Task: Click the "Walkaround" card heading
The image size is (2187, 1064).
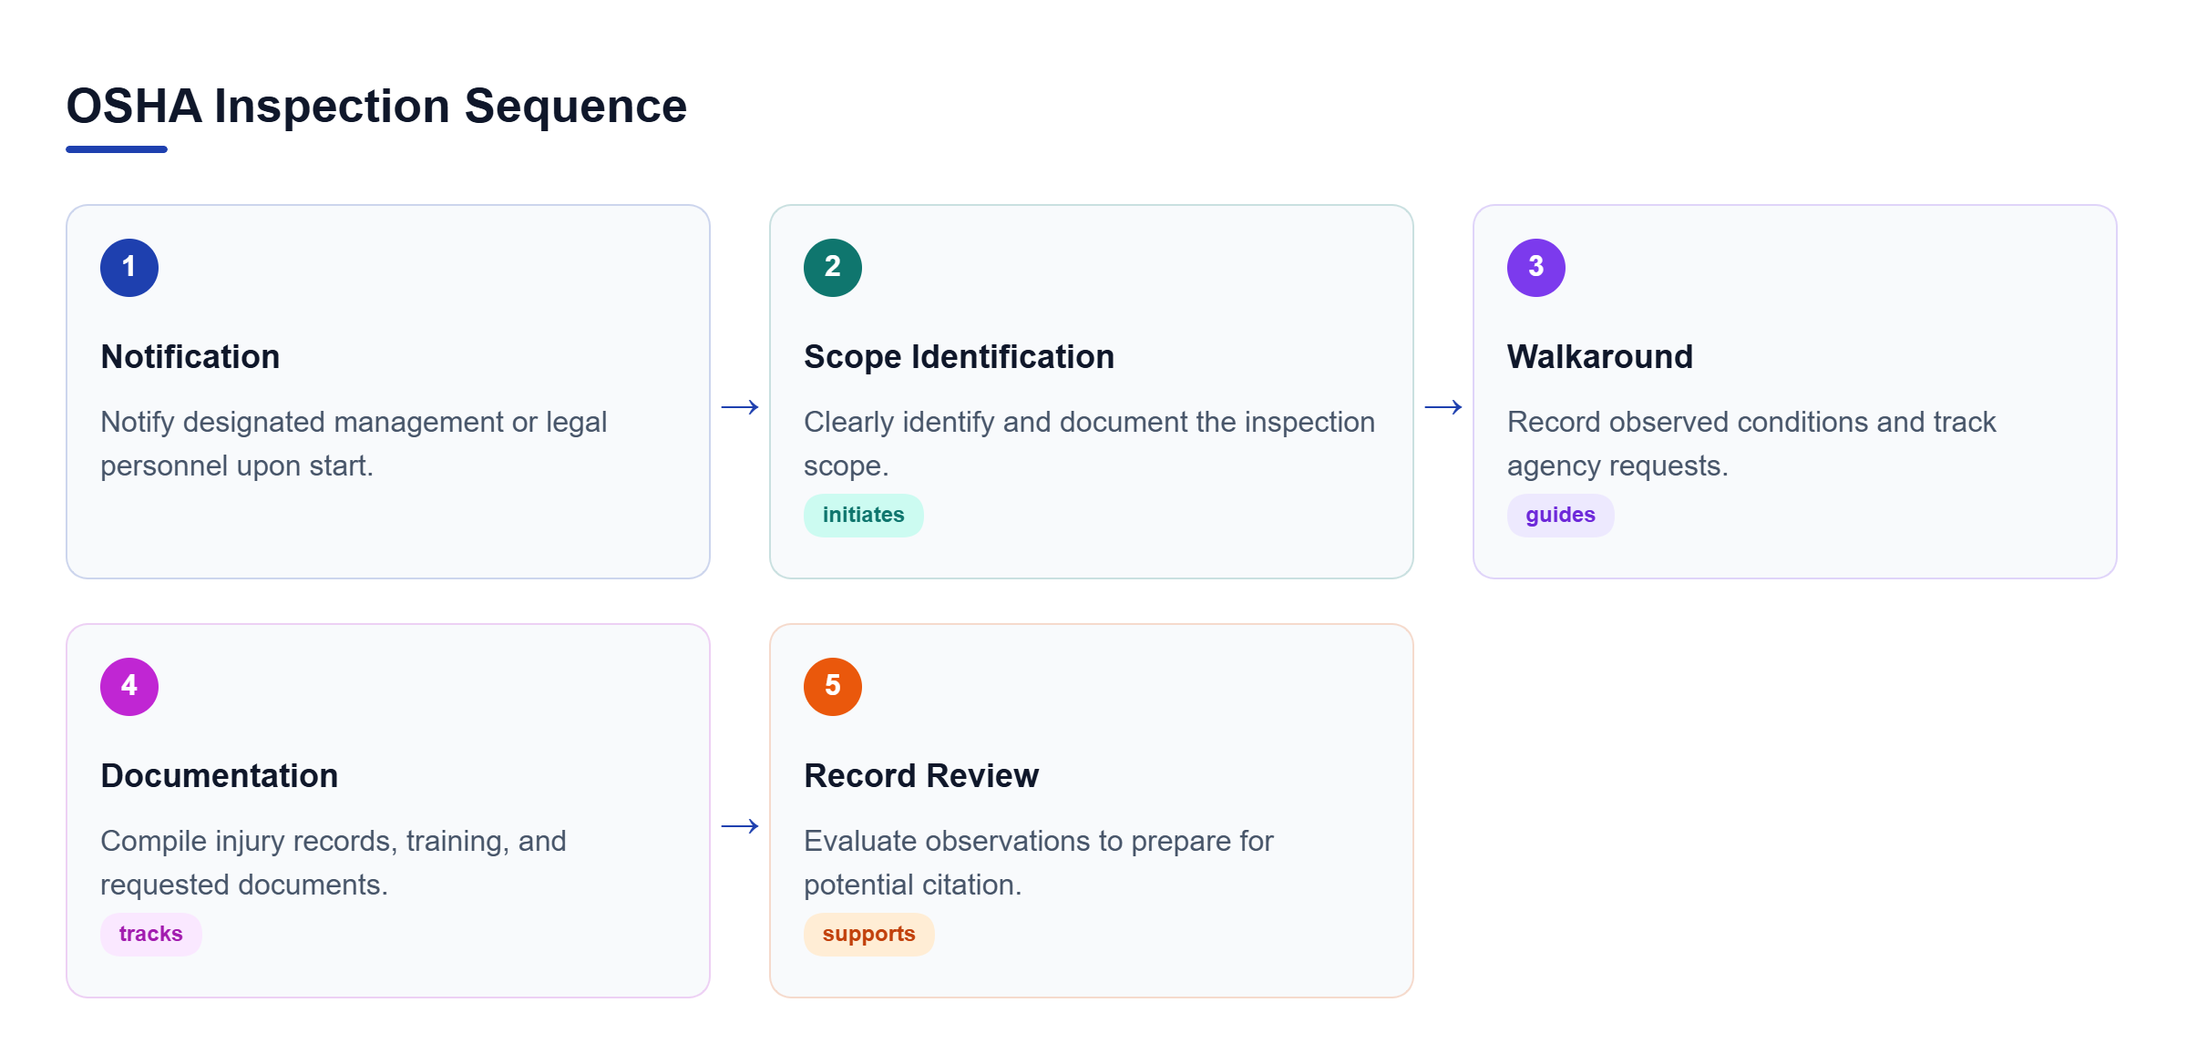Action: (x=1600, y=357)
